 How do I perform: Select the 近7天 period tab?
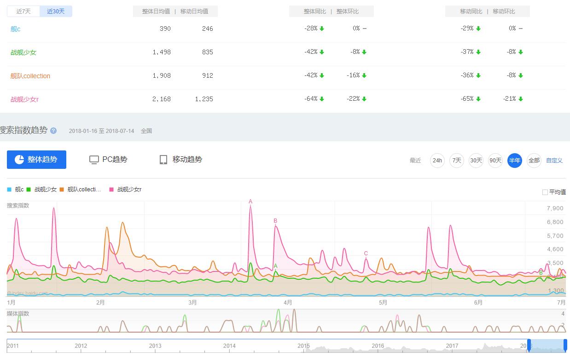(23, 12)
